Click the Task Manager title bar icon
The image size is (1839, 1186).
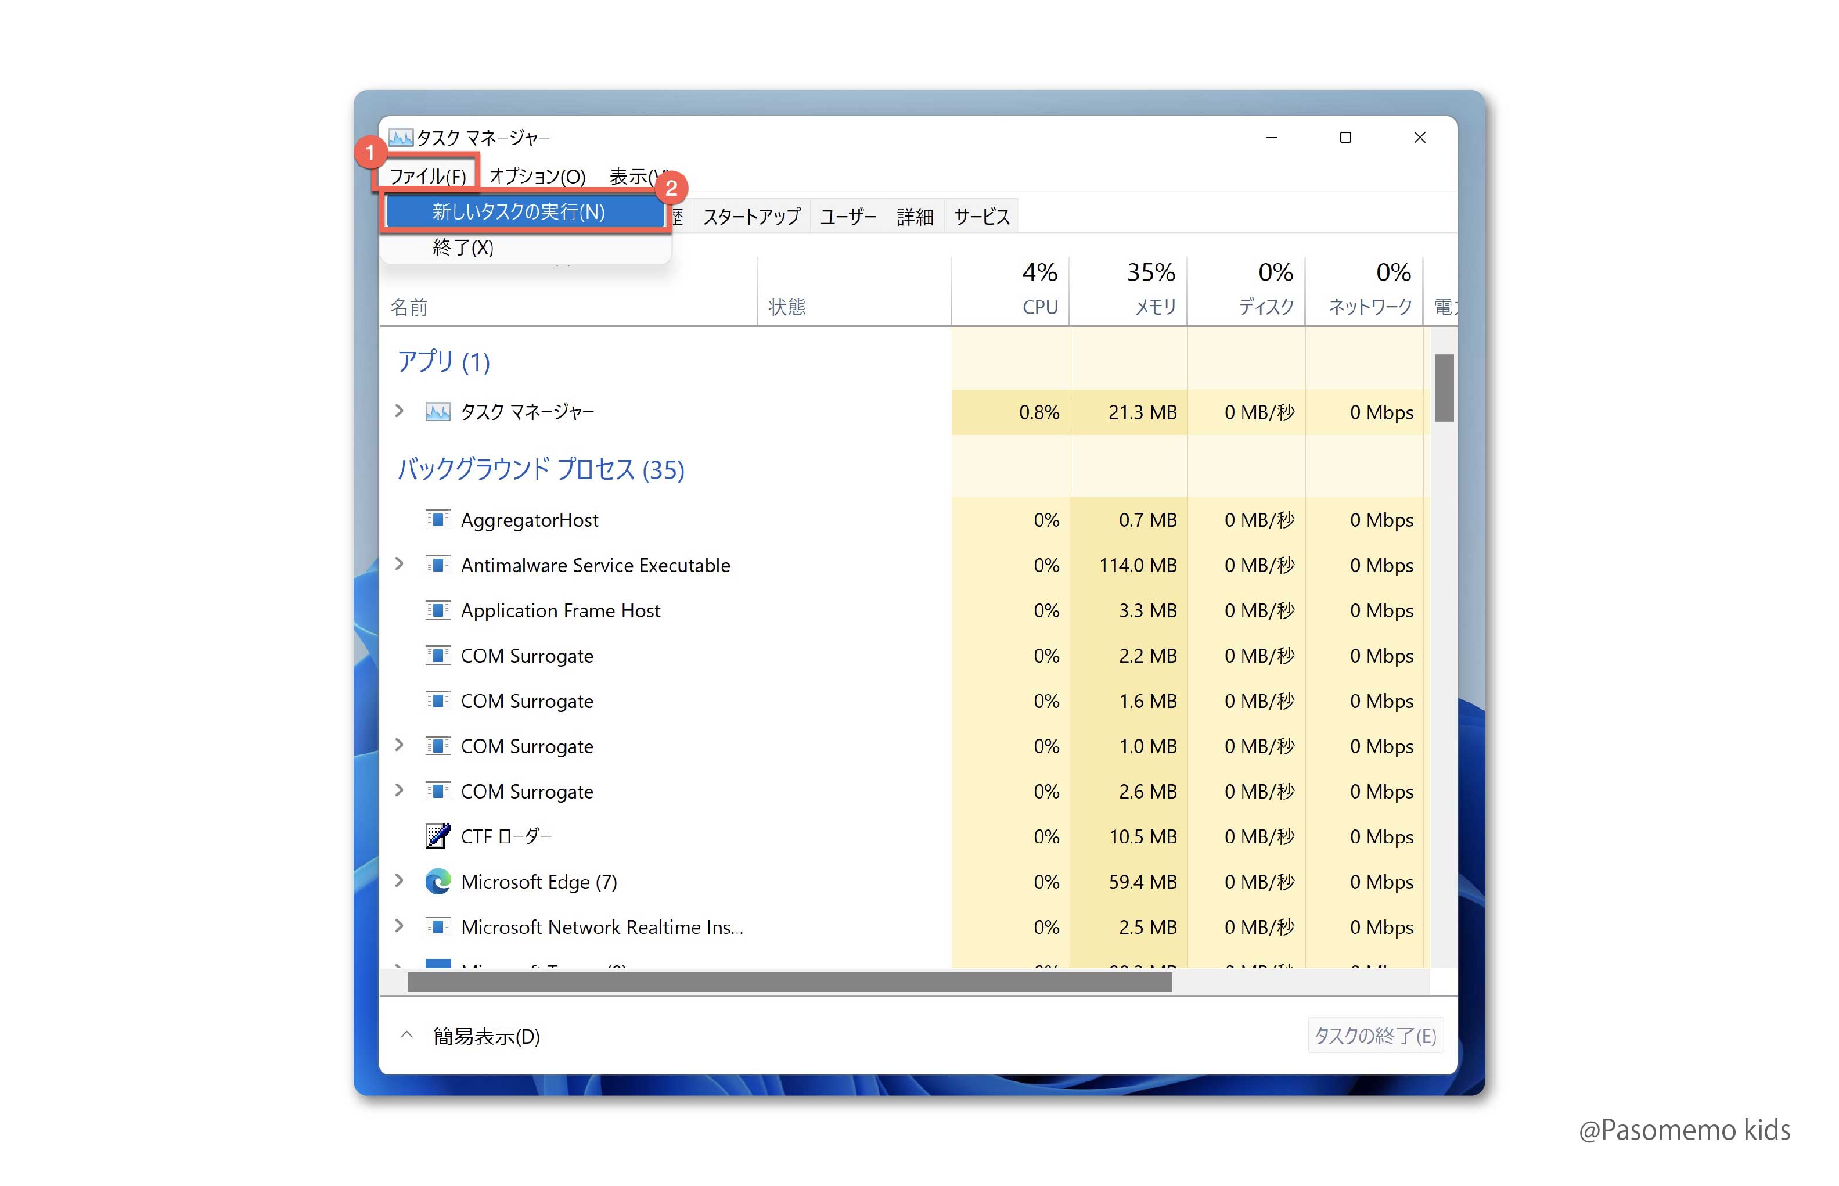pos(400,138)
